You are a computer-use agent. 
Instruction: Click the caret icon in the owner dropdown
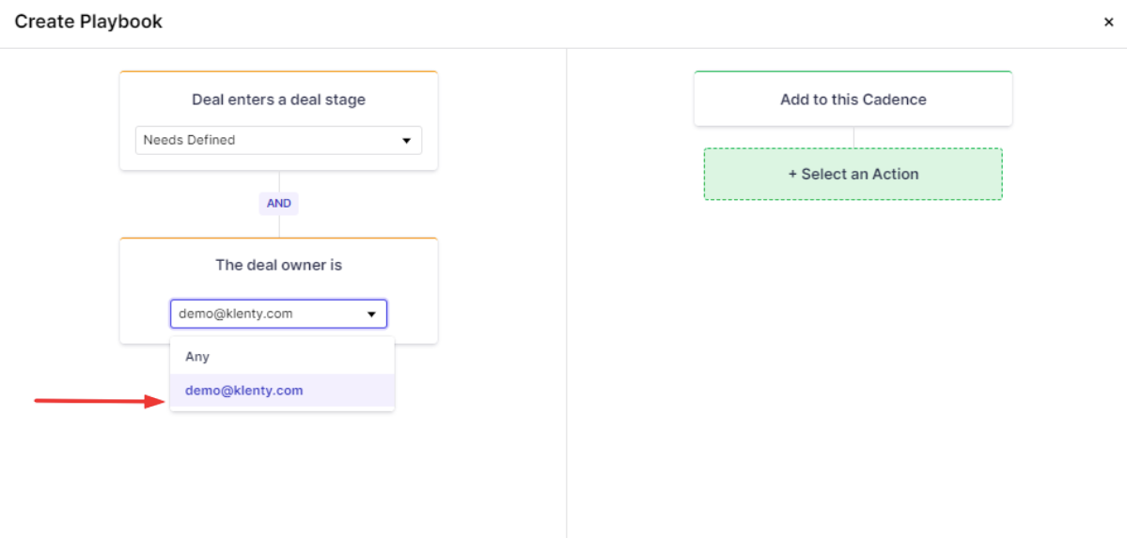pyautogui.click(x=371, y=315)
